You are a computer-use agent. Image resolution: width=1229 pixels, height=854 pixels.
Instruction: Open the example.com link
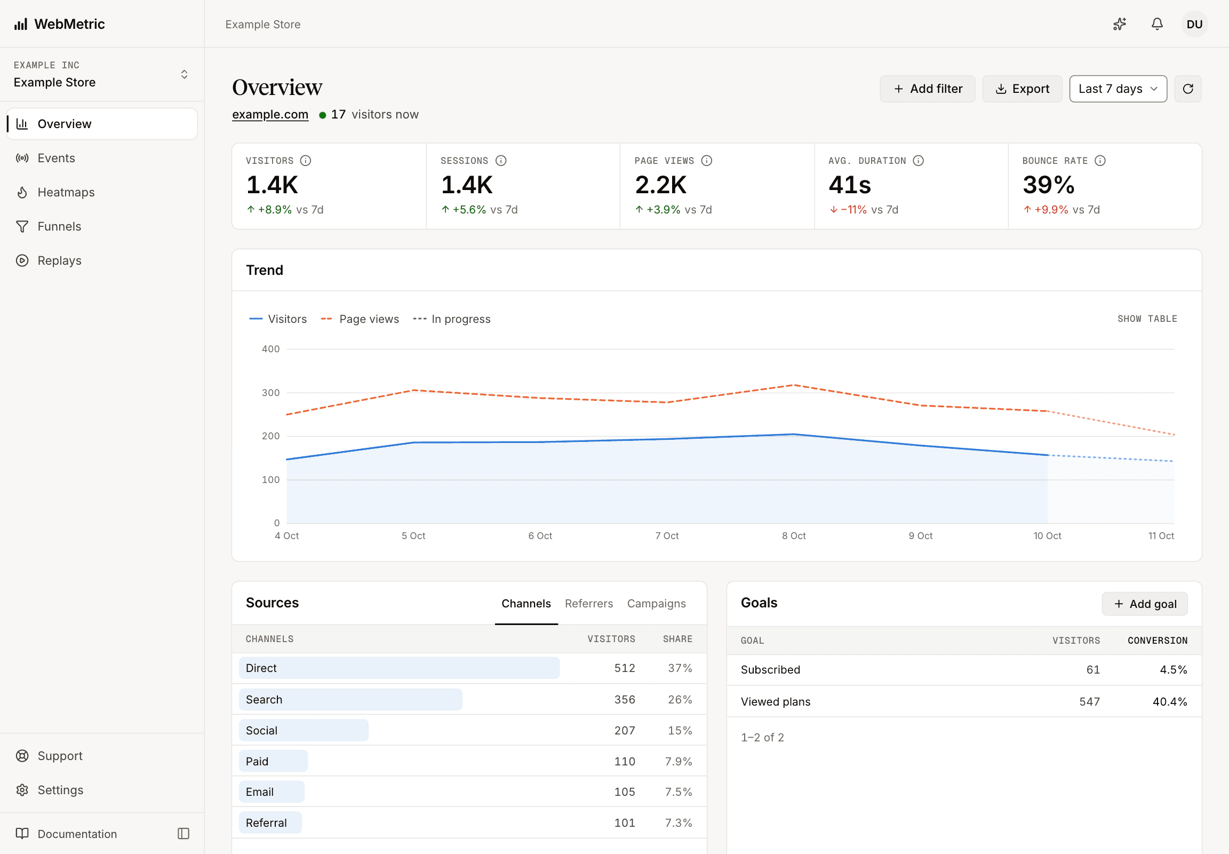coord(270,115)
